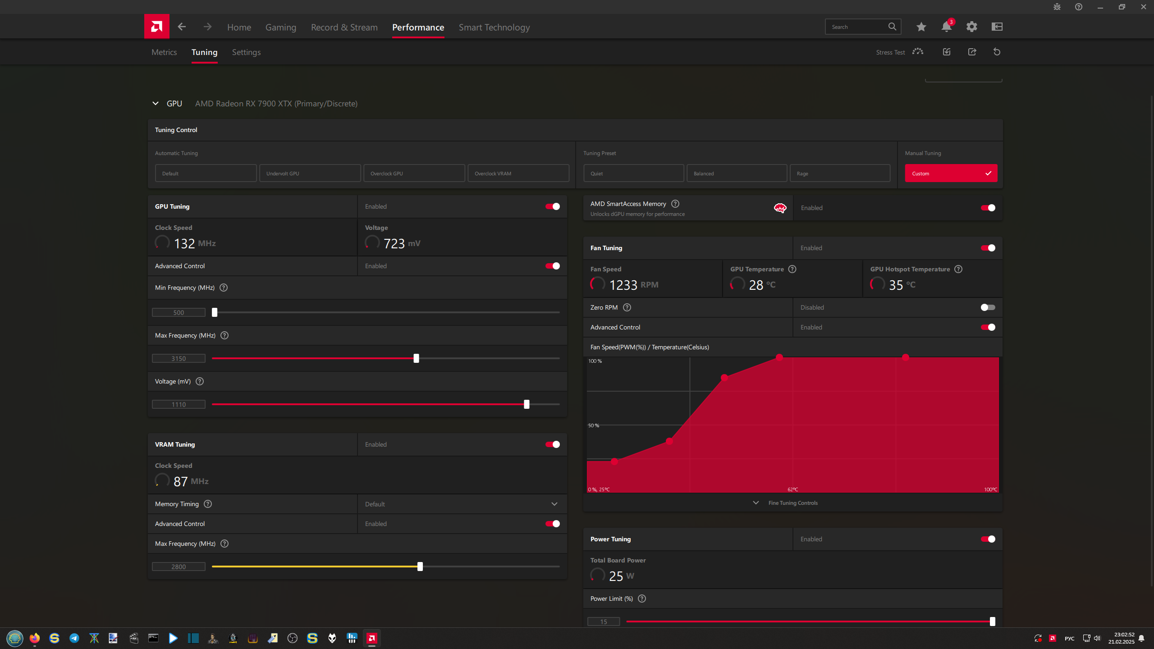The image size is (1154, 649).
Task: Enable the Zero RPM toggle
Action: 988,307
